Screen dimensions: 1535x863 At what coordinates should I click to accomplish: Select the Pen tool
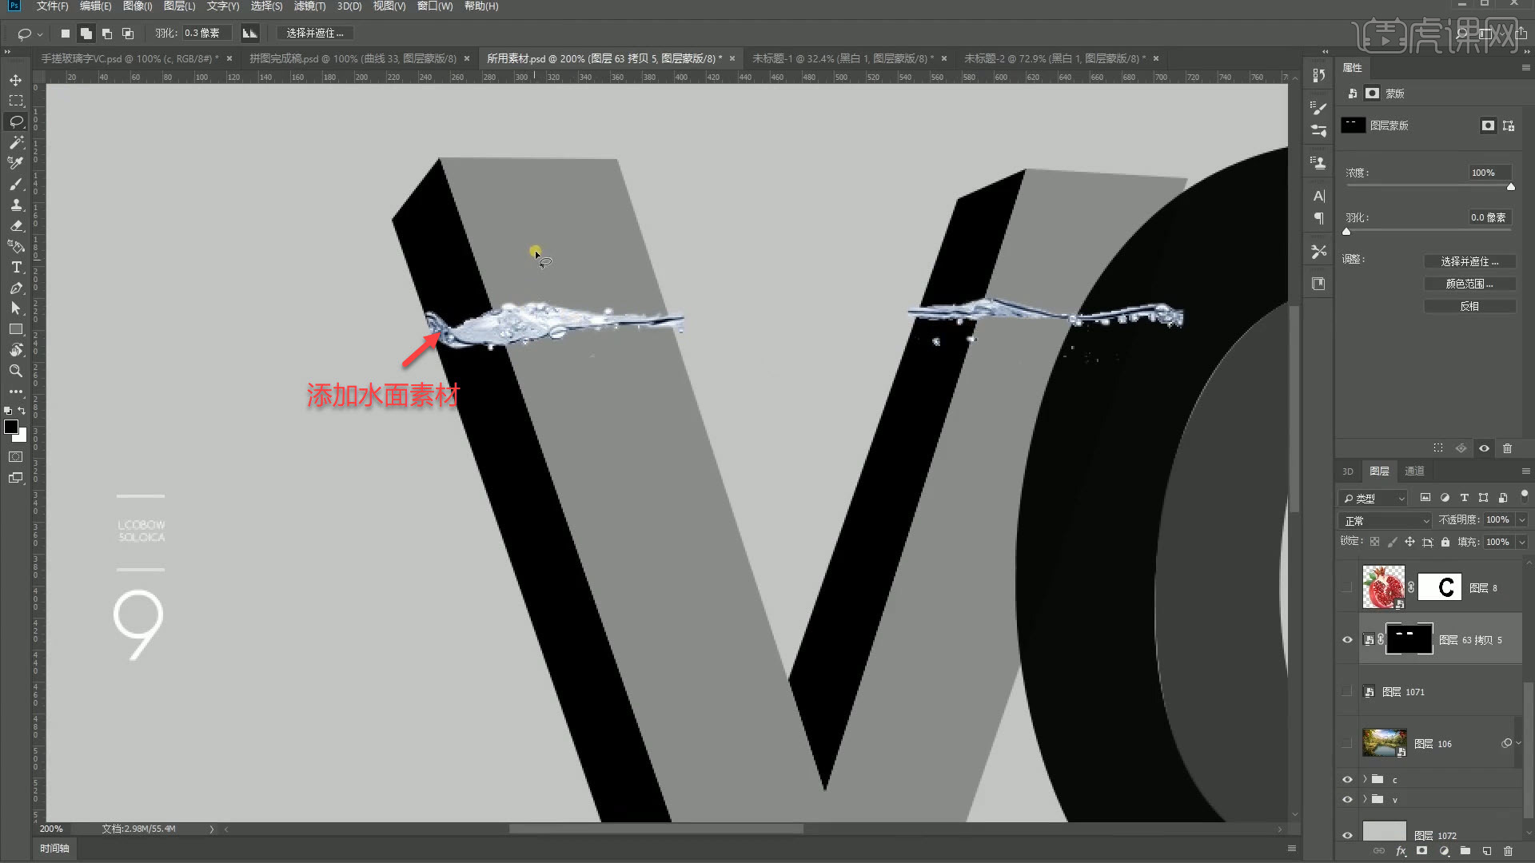[x=15, y=288]
